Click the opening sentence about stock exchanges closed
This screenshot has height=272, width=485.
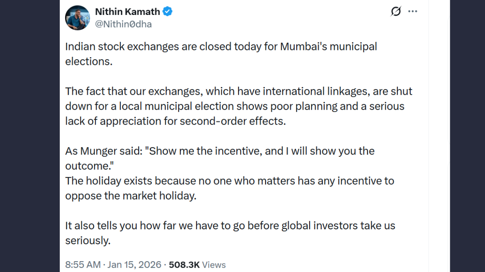pyautogui.click(x=221, y=47)
